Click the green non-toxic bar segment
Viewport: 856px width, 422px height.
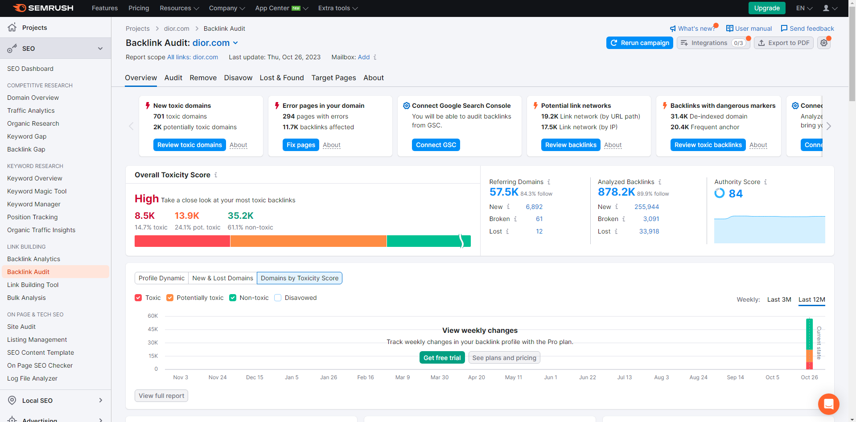pos(428,241)
